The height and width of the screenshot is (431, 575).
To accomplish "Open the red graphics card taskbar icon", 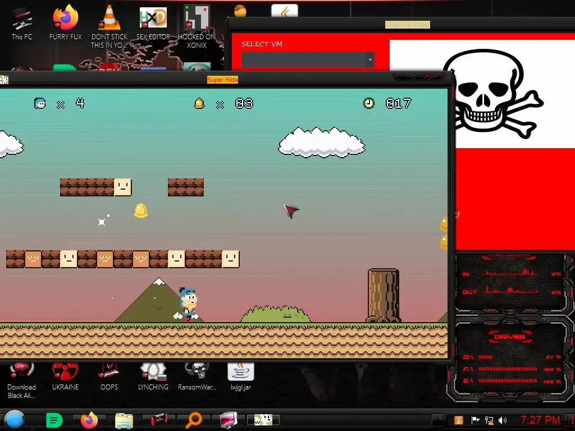I will (x=159, y=420).
